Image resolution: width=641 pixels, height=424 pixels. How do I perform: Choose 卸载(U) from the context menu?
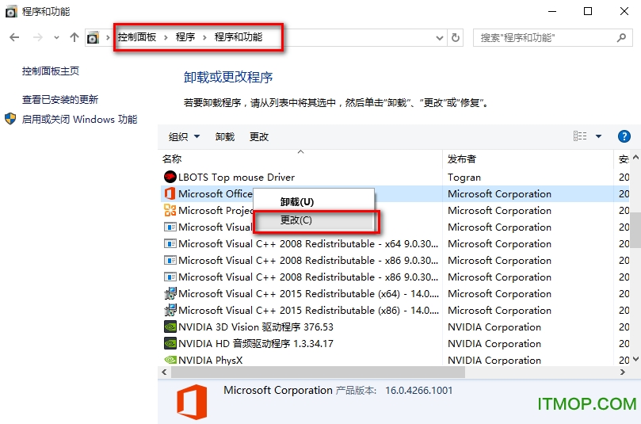tap(297, 202)
